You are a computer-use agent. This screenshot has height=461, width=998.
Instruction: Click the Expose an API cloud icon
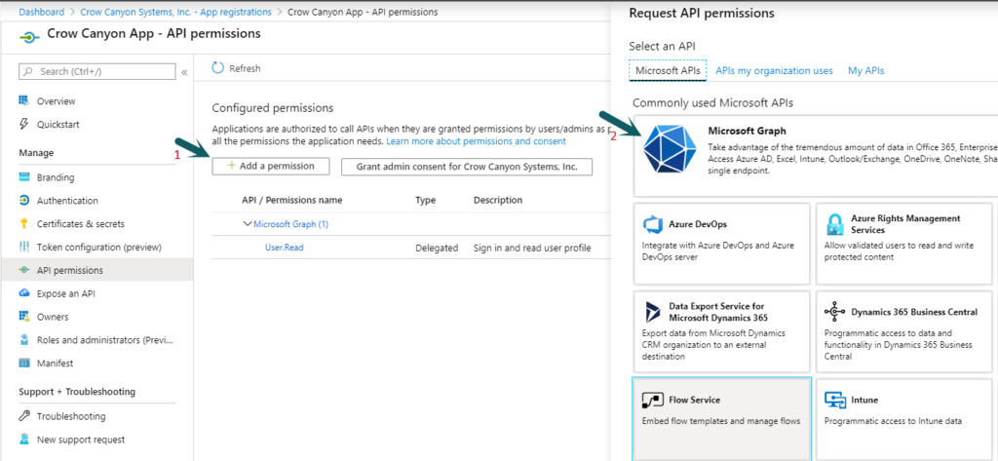coord(24,293)
